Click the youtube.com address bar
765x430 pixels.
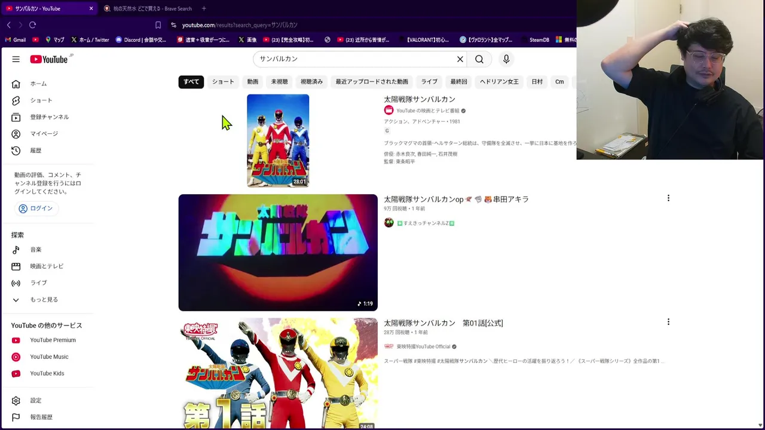point(371,25)
